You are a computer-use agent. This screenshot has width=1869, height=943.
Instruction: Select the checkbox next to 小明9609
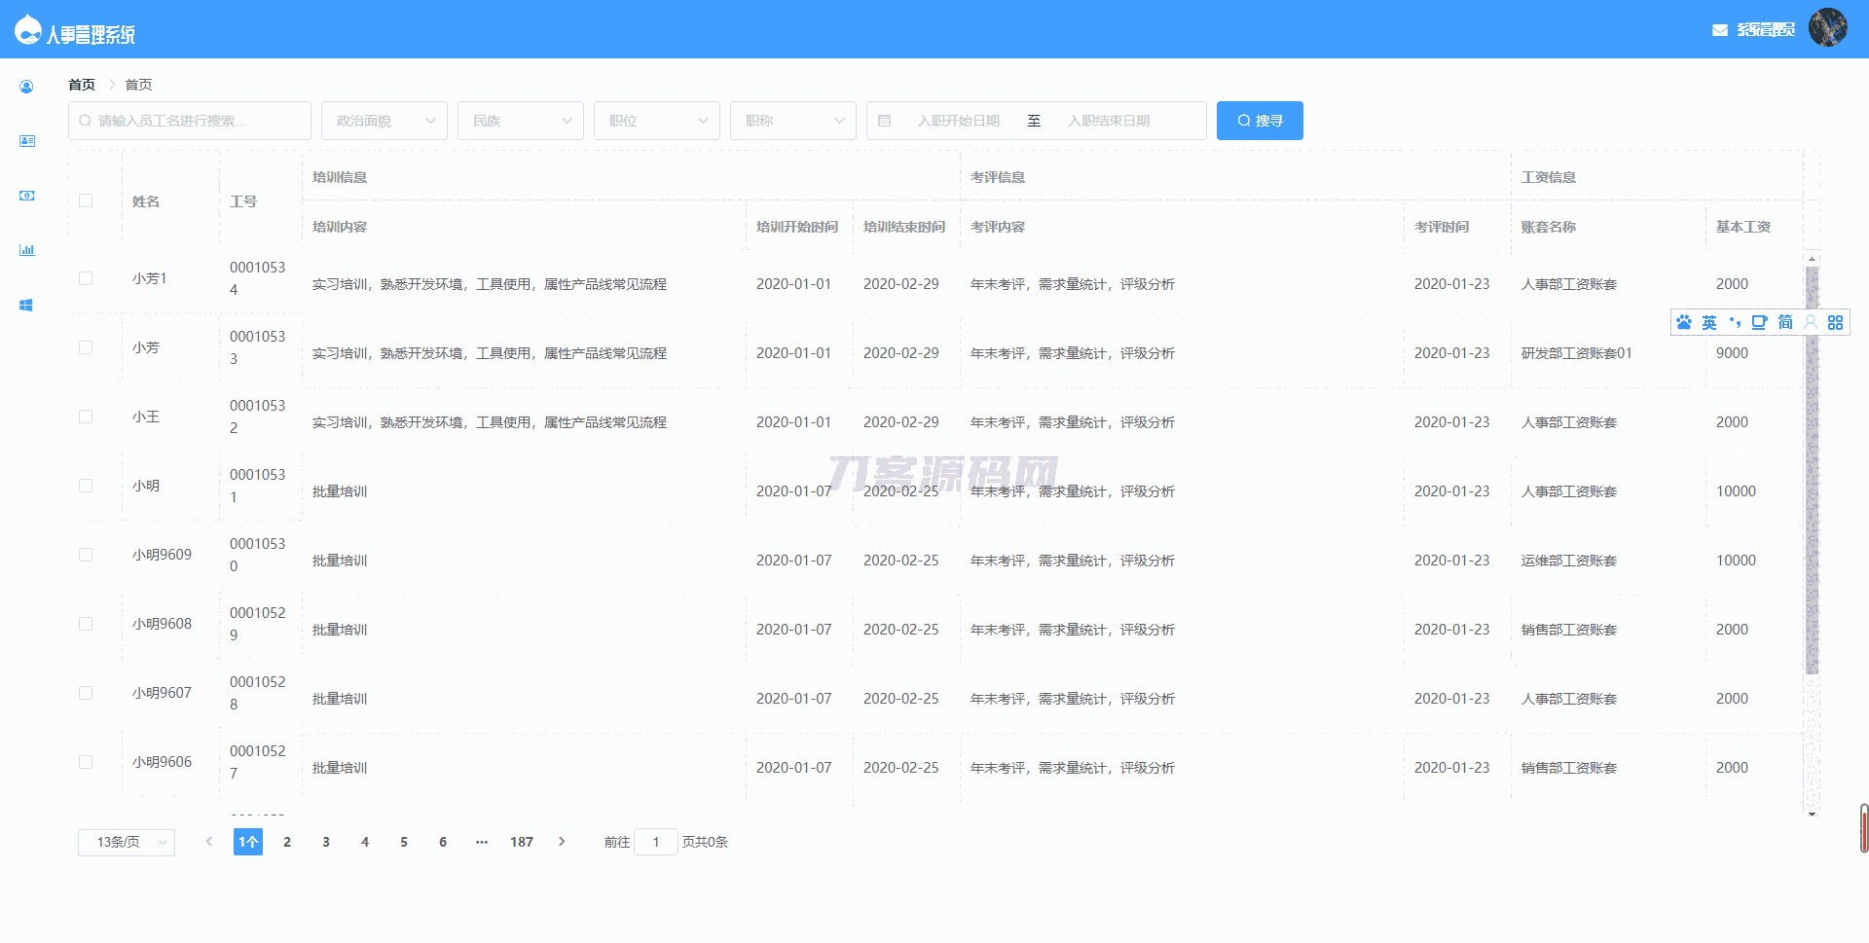(86, 555)
